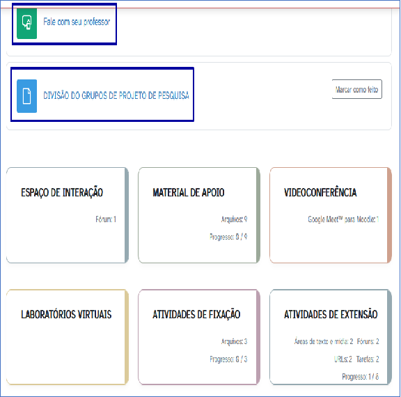Click the green forum icon for Fale com seu professor
This screenshot has height=397, width=401.
[x=27, y=24]
